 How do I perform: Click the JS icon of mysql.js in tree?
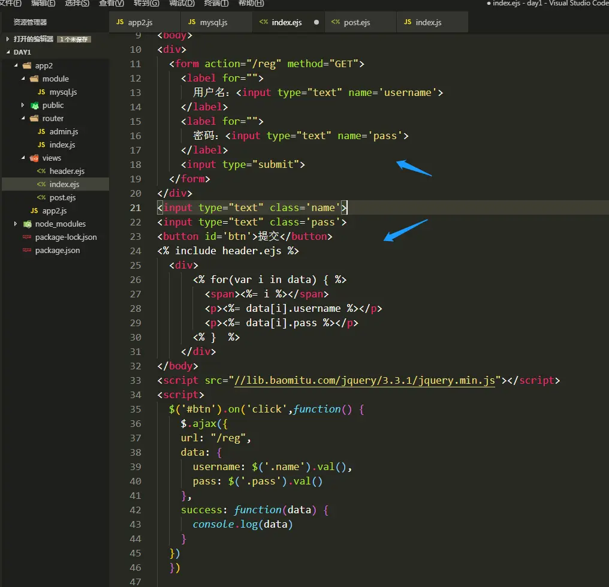41,92
